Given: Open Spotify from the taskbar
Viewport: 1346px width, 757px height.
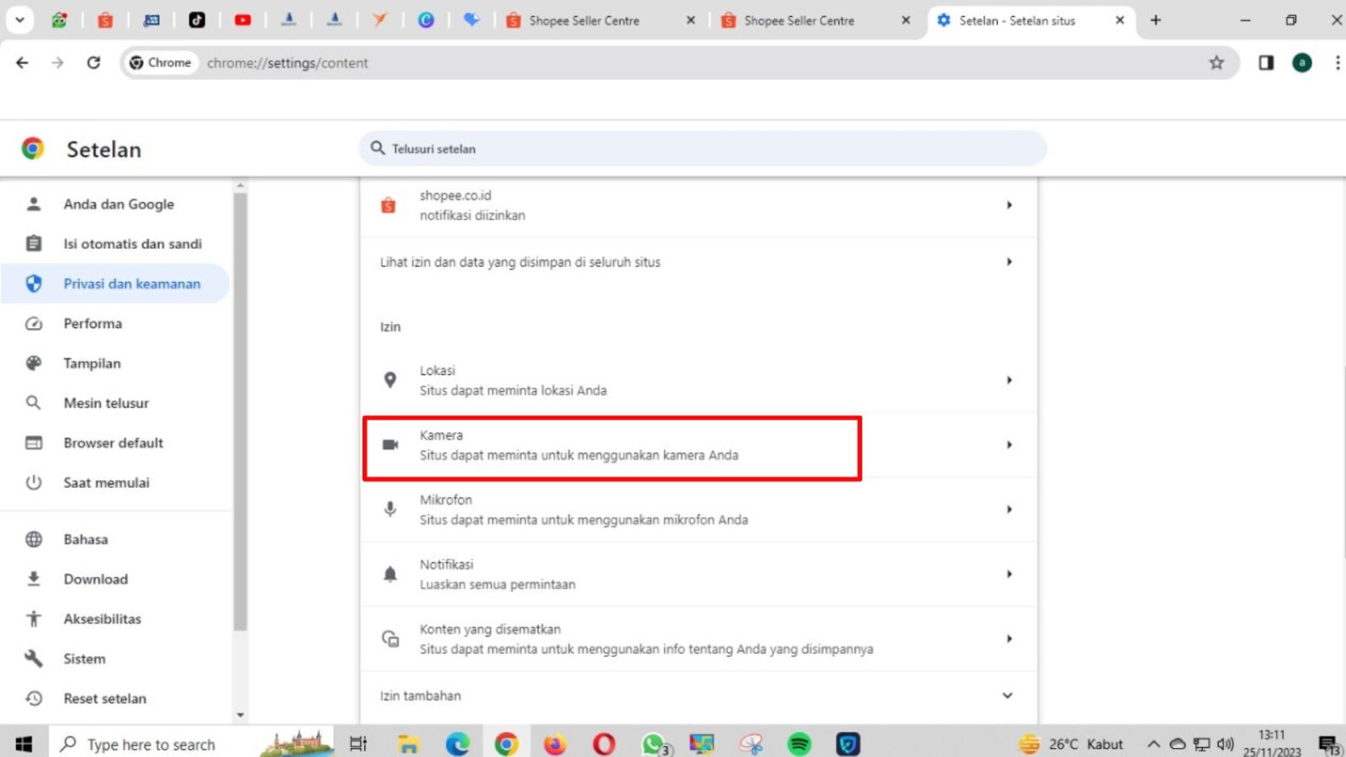Looking at the screenshot, I should coord(798,744).
